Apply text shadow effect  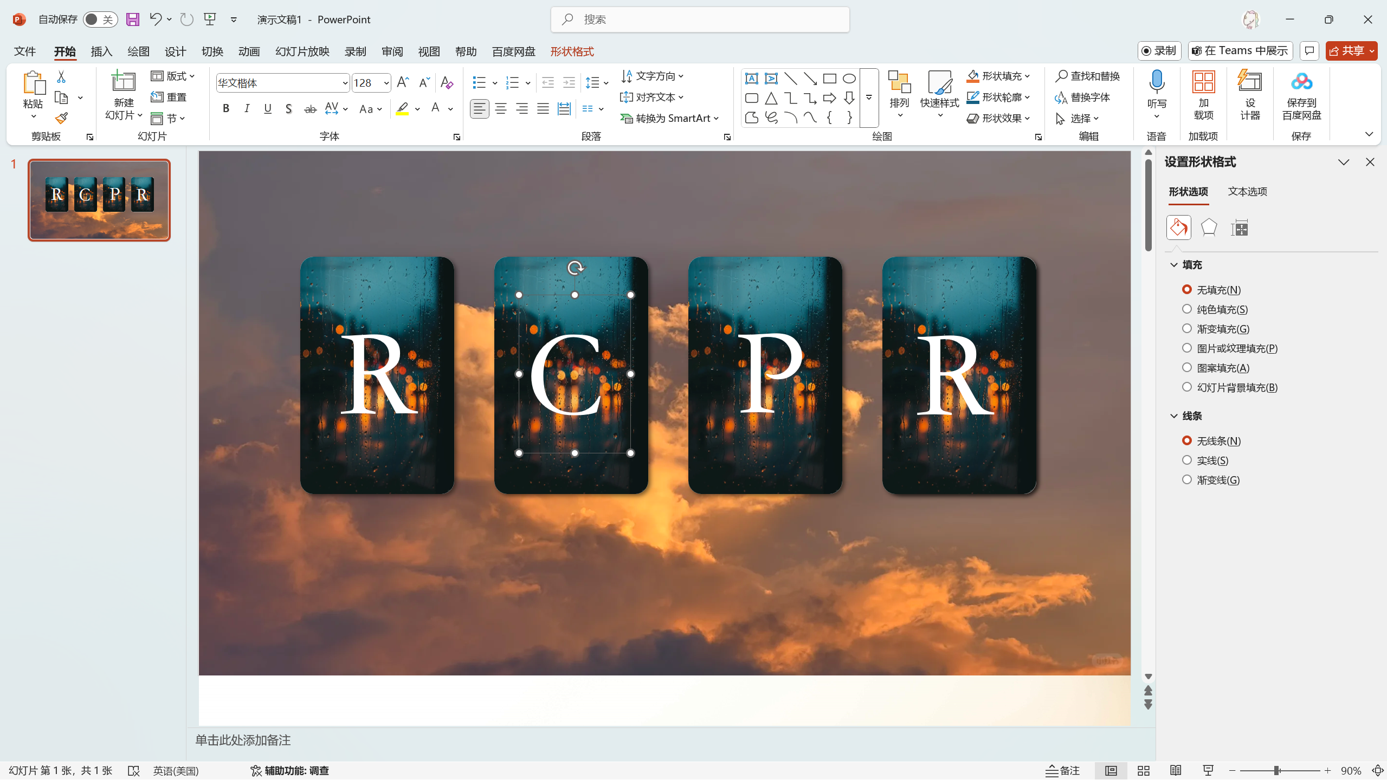pyautogui.click(x=289, y=109)
